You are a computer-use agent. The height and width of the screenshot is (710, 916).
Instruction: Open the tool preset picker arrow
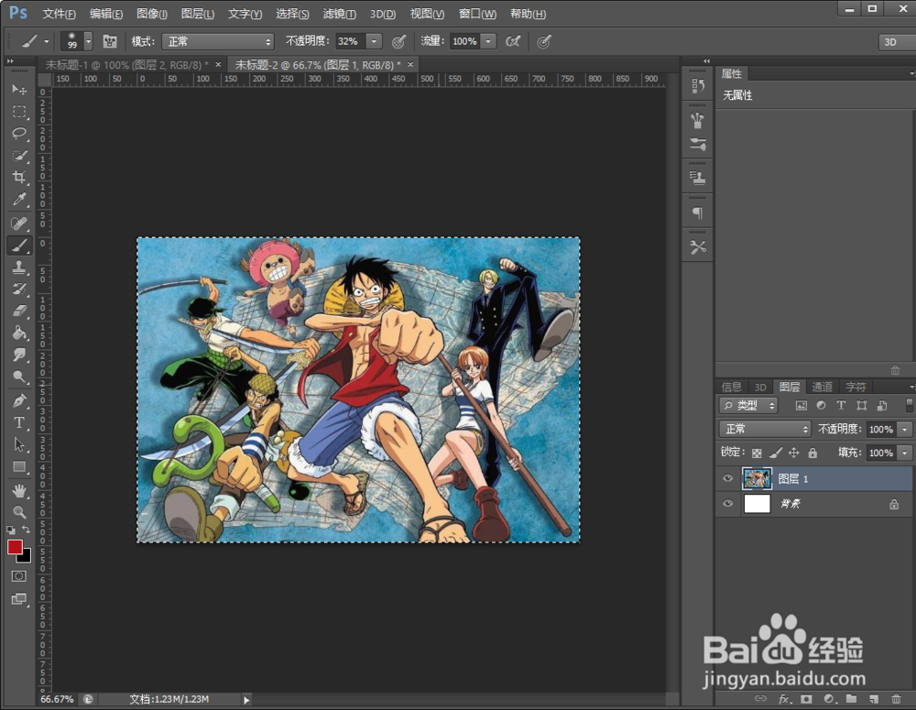tap(47, 41)
